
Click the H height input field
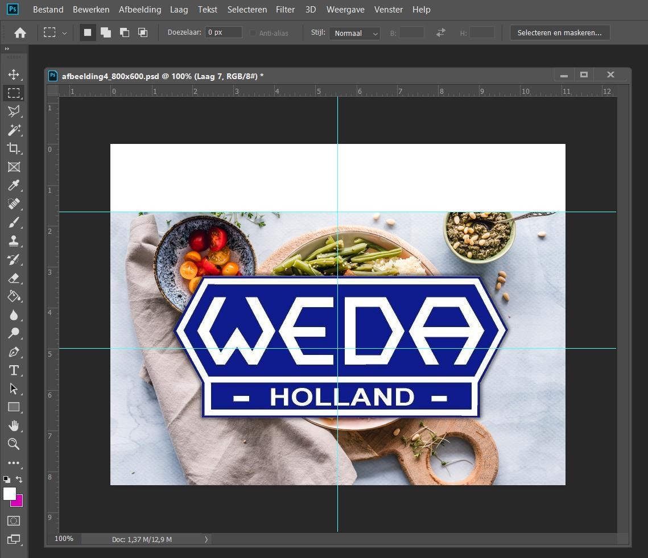tap(482, 32)
